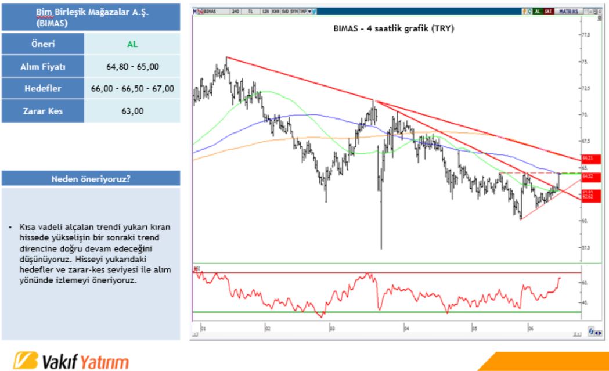Screen dimensions: 609x371
Task: Click the 04 month marker on time axis
Action: [406, 328]
